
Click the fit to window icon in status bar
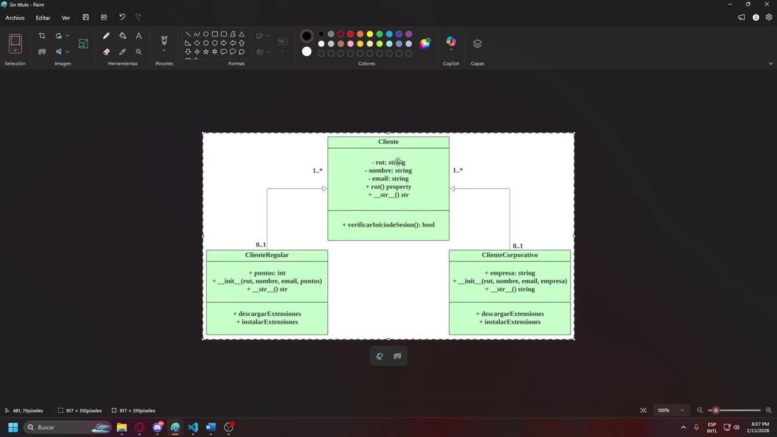pyautogui.click(x=643, y=410)
